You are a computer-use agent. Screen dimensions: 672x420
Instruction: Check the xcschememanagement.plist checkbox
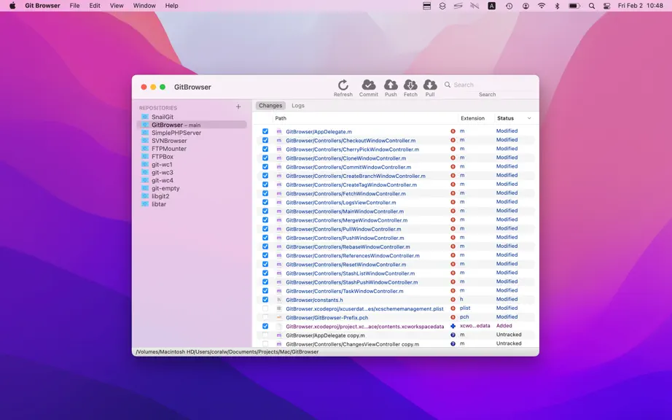point(265,308)
